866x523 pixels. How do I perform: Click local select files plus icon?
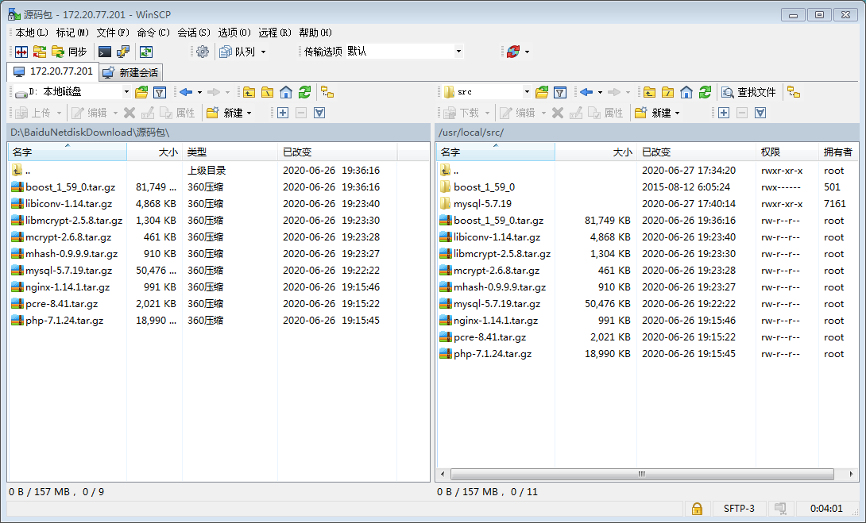click(283, 113)
